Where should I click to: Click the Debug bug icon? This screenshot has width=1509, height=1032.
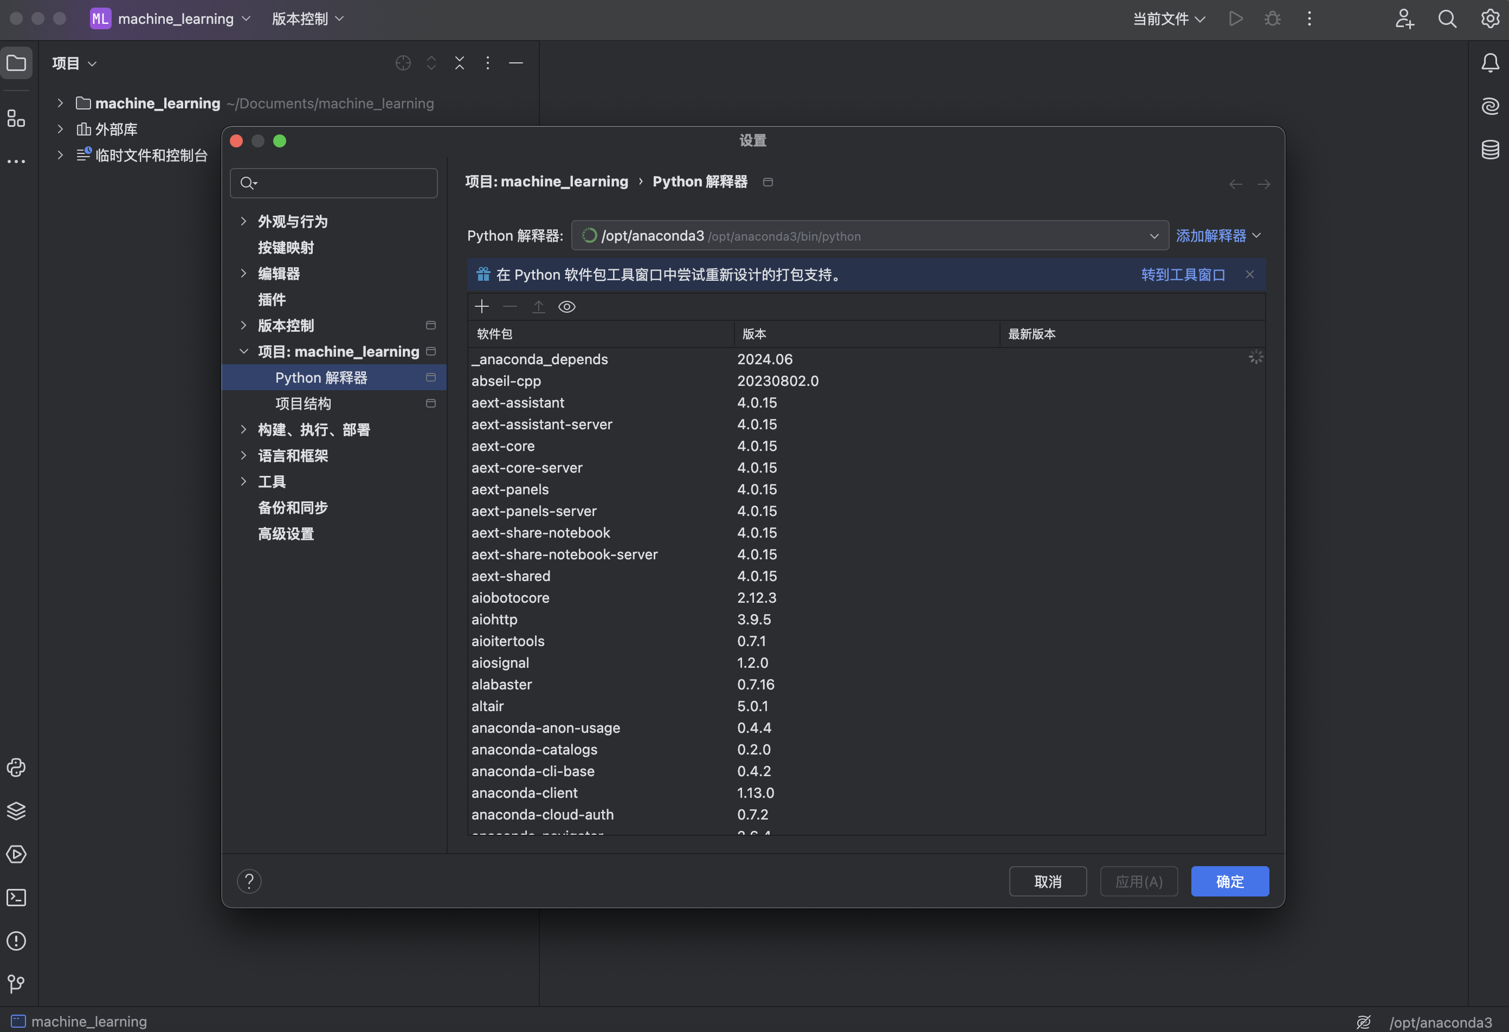click(x=1272, y=19)
